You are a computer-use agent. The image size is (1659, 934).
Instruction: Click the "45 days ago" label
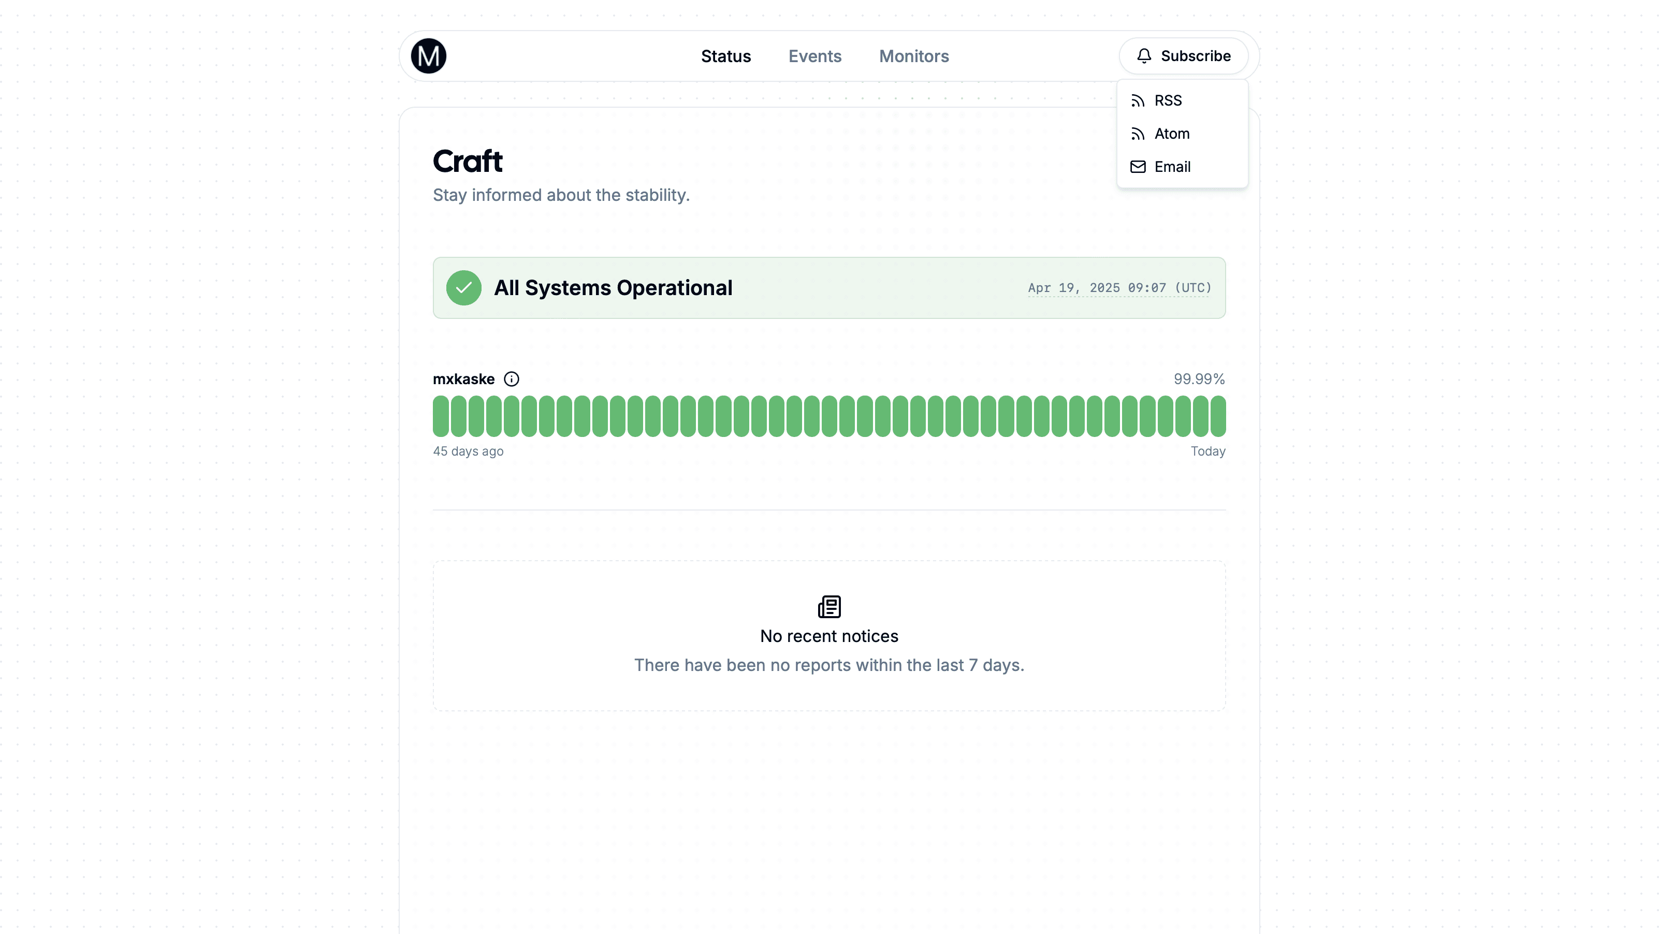[468, 451]
